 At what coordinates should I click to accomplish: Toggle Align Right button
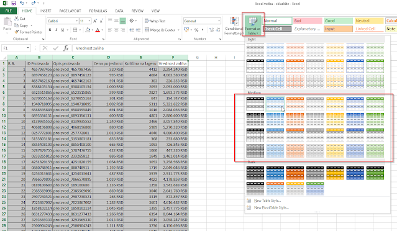coord(122,30)
